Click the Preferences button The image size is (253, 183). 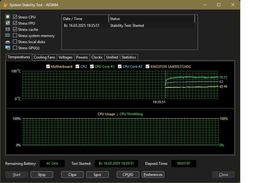[x=153, y=175]
